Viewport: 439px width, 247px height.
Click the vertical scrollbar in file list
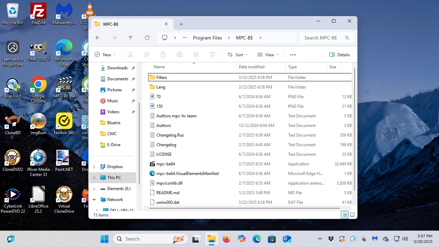[355, 130]
